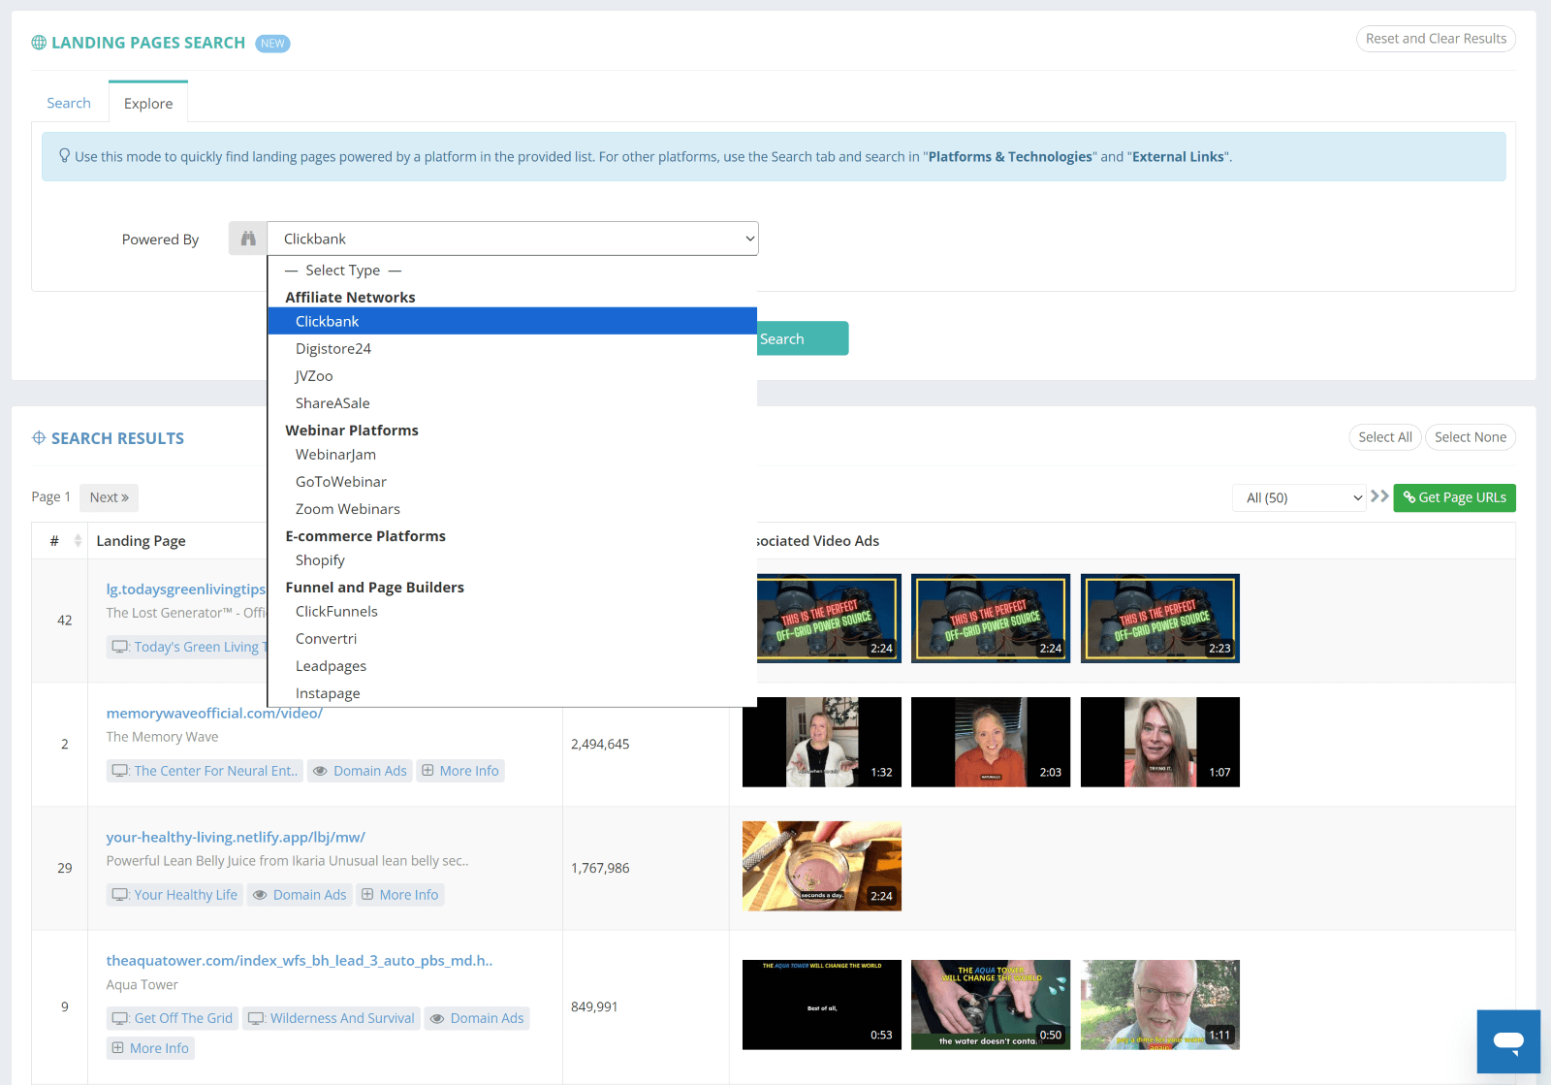This screenshot has width=1551, height=1085.
Task: Click More Info in Aqua Tower row
Action: (x=150, y=1048)
